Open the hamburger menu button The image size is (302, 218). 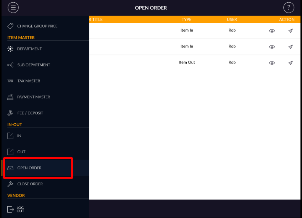(13, 8)
